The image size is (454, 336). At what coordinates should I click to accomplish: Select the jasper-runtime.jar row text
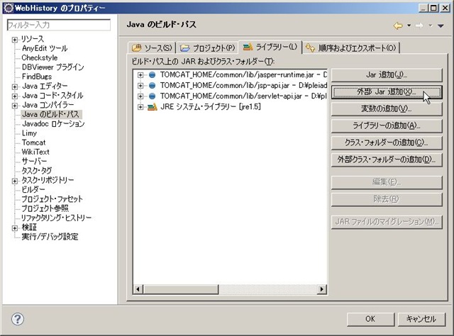click(x=243, y=74)
